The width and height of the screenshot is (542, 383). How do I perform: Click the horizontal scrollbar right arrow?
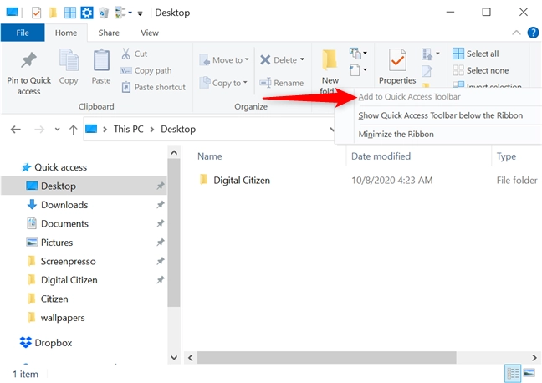pos(534,357)
